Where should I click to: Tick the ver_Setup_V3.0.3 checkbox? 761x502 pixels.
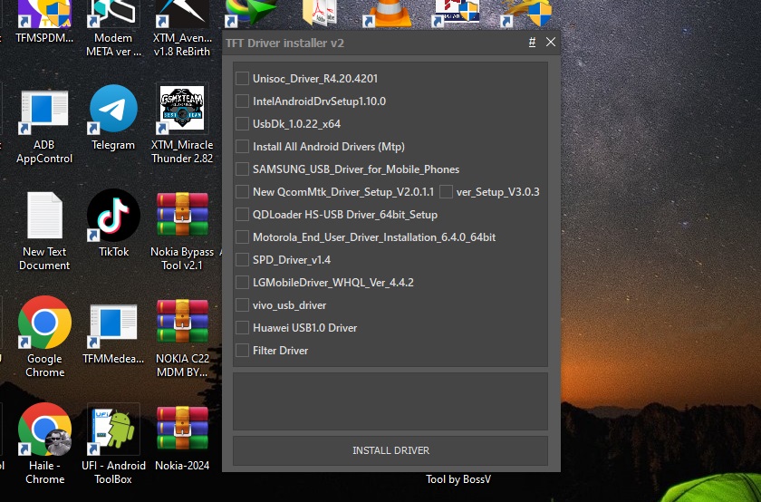(x=446, y=192)
